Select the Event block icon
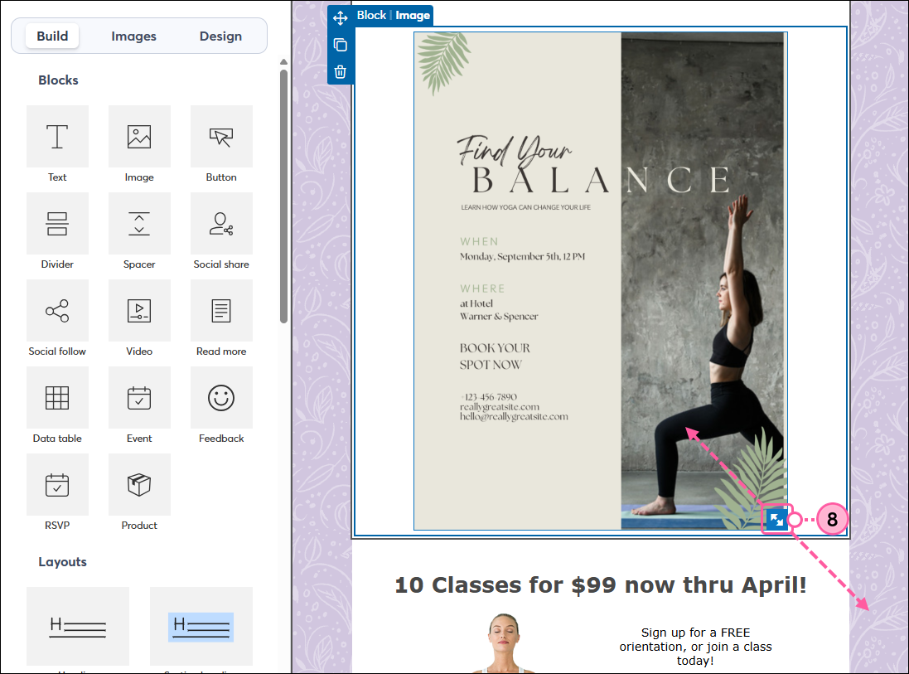 coord(139,397)
